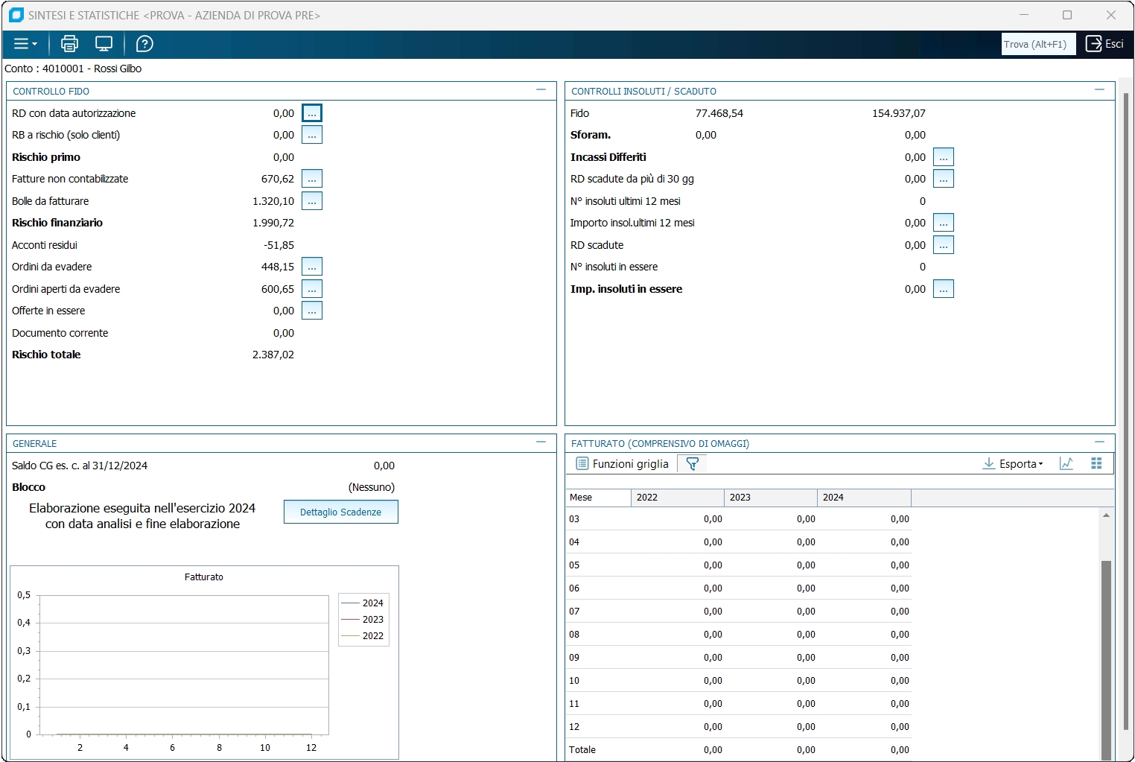1135x762 pixels.
Task: Click the print icon in toolbar
Action: (x=69, y=44)
